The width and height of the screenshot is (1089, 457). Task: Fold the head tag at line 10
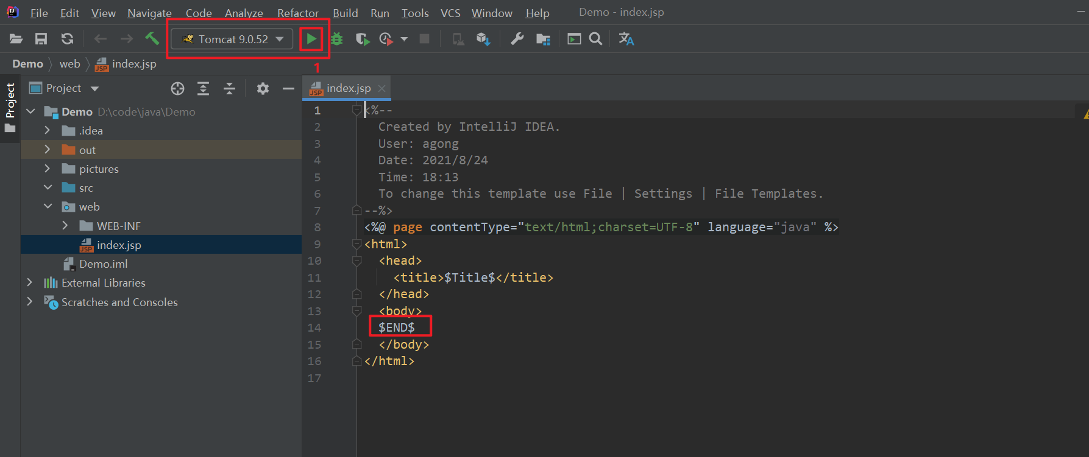coord(356,260)
